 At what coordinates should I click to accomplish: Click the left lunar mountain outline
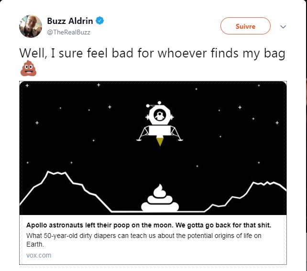(65, 191)
